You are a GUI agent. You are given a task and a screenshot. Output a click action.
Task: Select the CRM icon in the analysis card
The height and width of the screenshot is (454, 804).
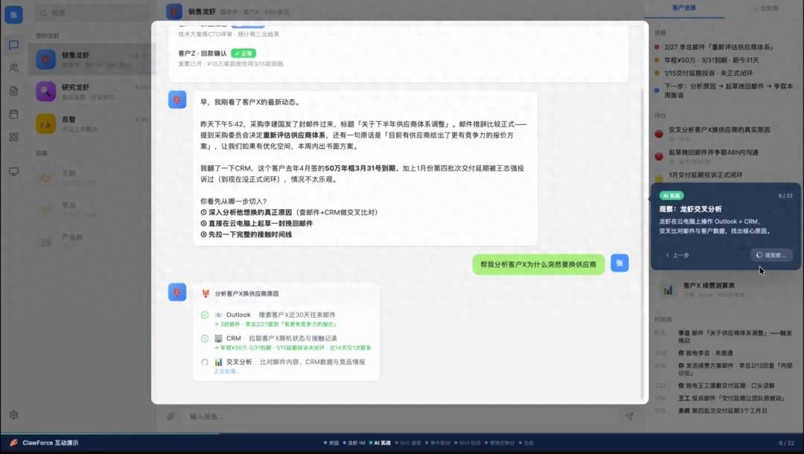pyautogui.click(x=218, y=338)
